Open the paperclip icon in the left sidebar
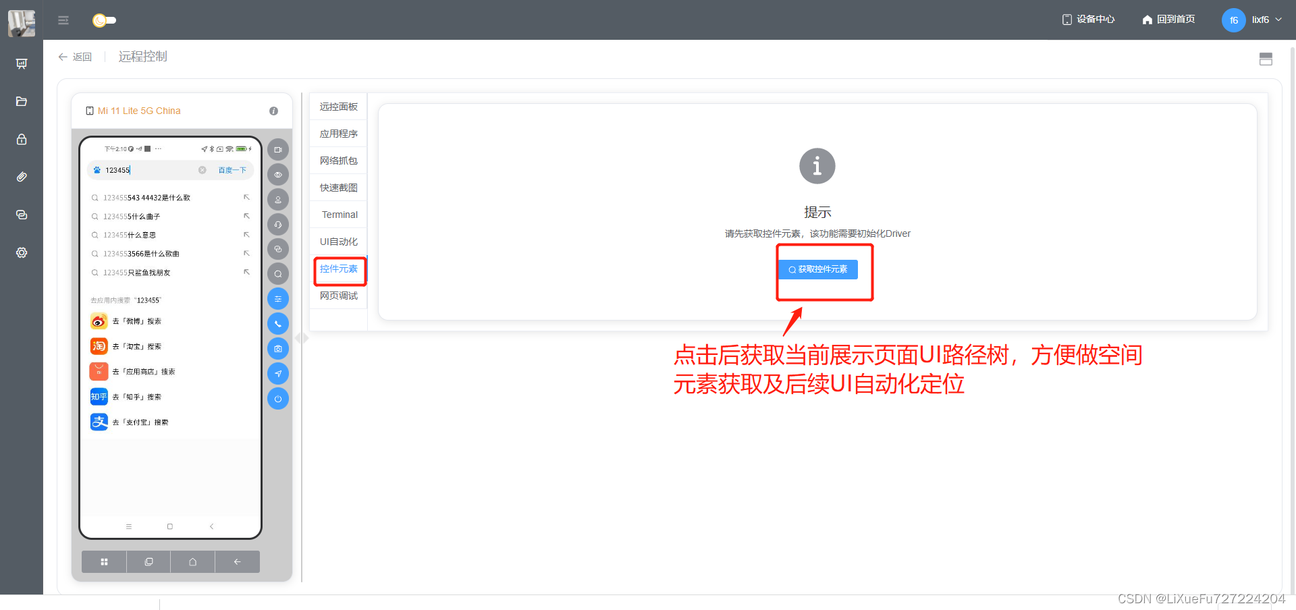 click(22, 177)
